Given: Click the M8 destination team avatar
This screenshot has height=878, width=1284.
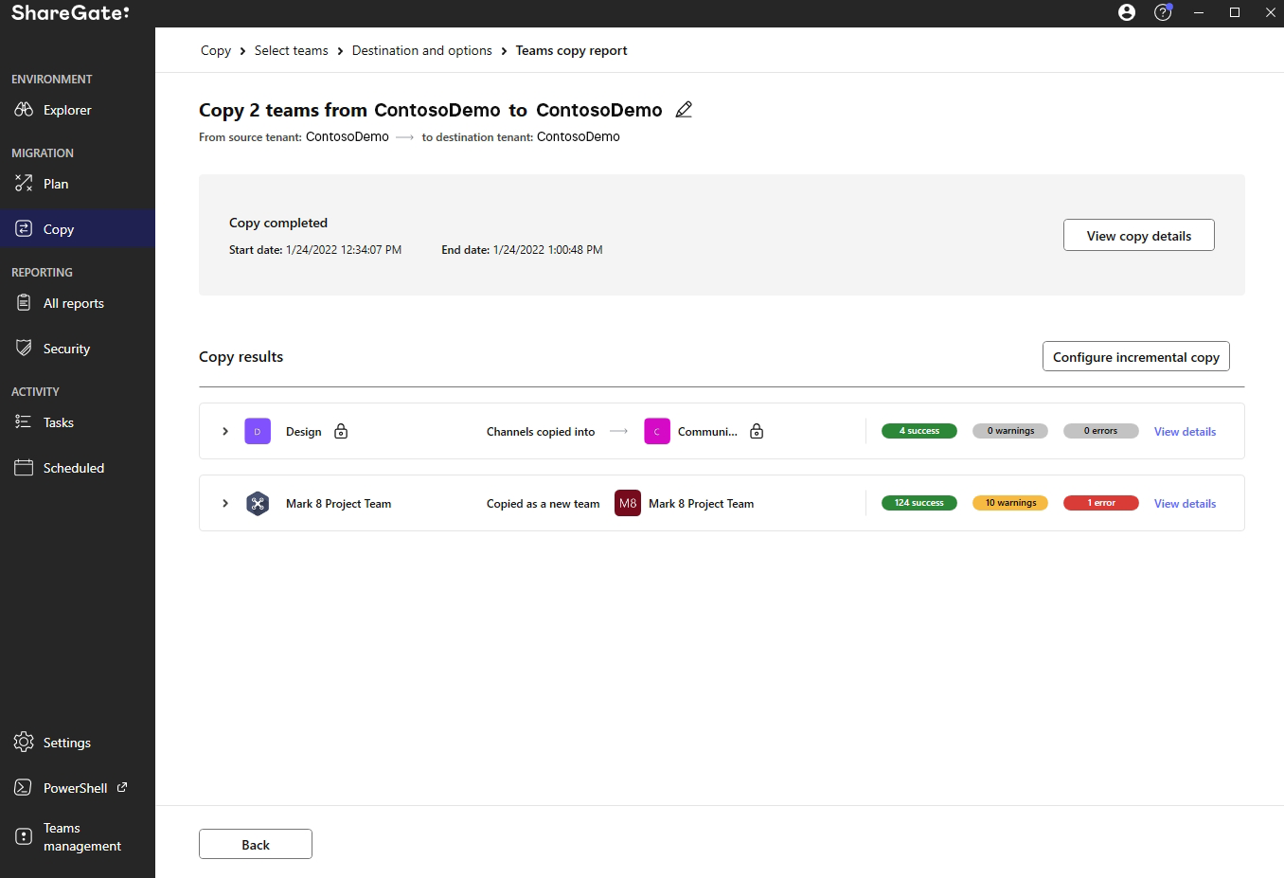Looking at the screenshot, I should pos(628,504).
